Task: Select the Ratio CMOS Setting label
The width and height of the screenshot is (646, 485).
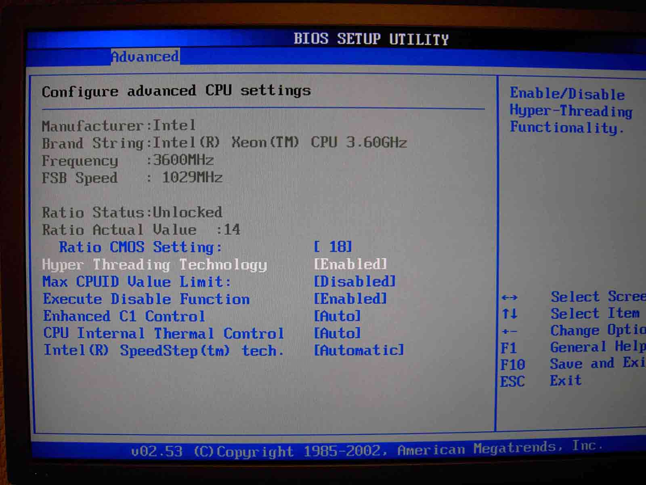Action: 141,247
